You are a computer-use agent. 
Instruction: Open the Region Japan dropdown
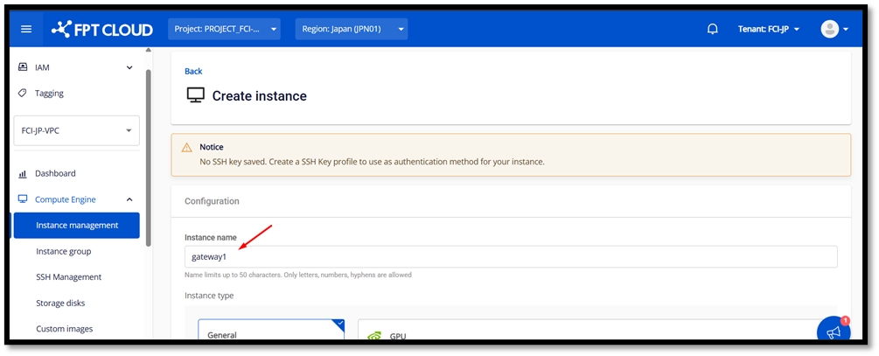352,29
